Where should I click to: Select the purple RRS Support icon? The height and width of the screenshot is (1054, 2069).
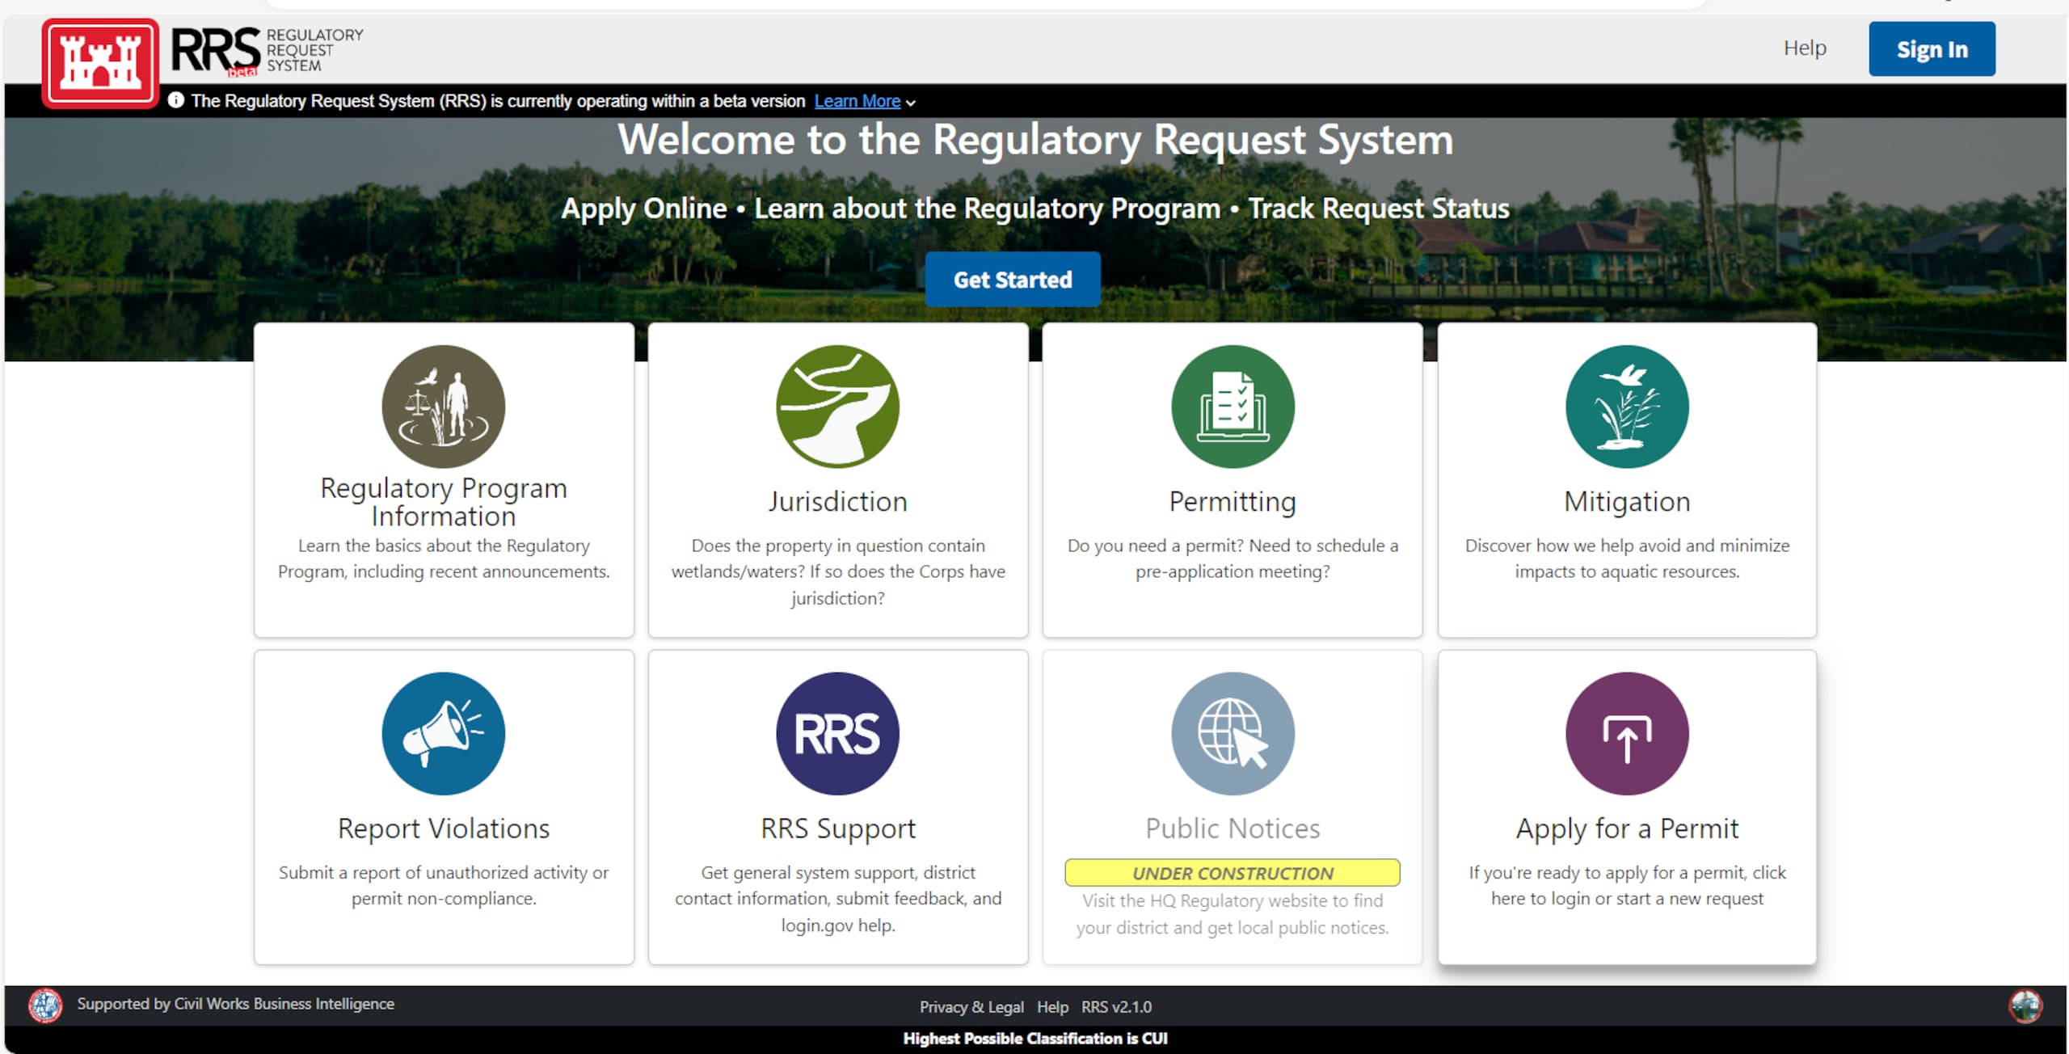837,733
